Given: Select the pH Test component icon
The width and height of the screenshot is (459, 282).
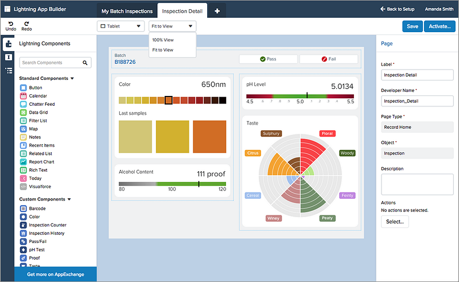Looking at the screenshot, I should tap(24, 250).
